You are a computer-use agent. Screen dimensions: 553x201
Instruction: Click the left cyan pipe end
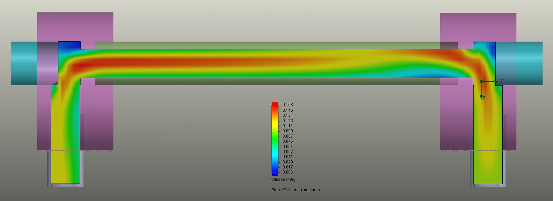[24, 63]
